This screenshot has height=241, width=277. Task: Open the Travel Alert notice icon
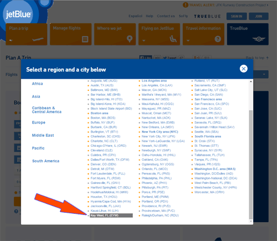[x=186, y=5]
